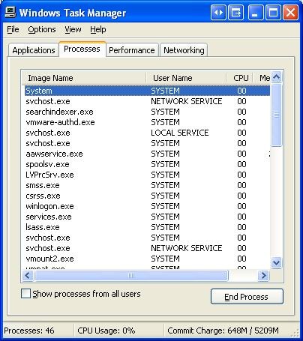Screen dimensions: 303x341
Task: Close the Windows Task Manager window
Action: (290, 12)
